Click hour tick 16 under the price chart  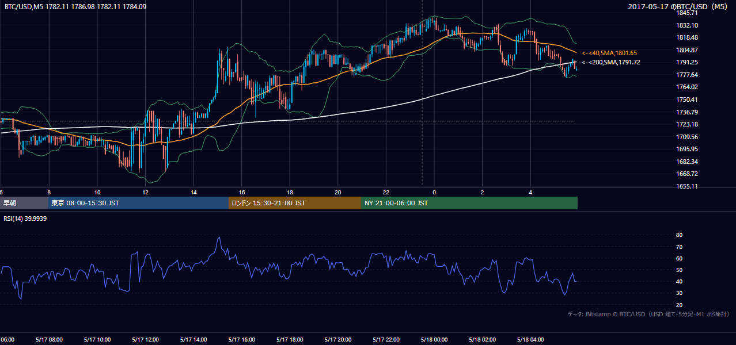242,192
